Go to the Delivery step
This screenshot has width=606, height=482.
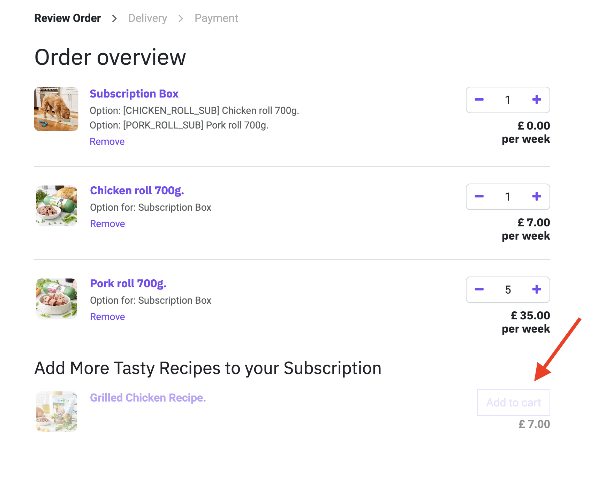click(147, 18)
